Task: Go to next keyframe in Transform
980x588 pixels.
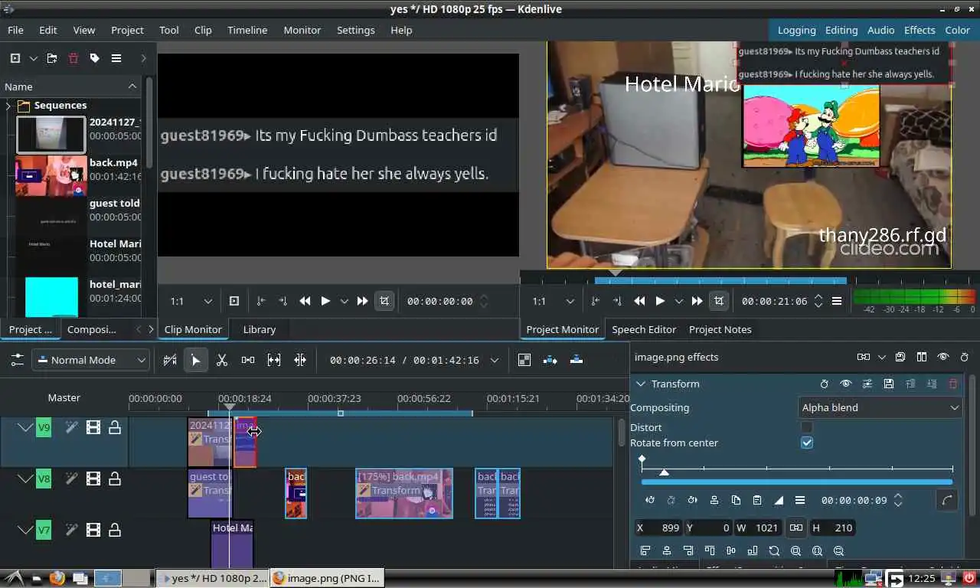Action: 693,500
